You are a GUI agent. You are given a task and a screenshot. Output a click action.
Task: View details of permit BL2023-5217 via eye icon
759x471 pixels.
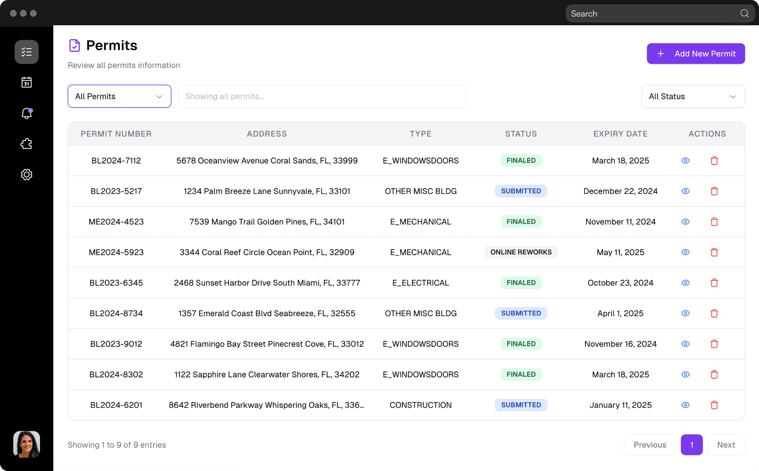pyautogui.click(x=685, y=191)
